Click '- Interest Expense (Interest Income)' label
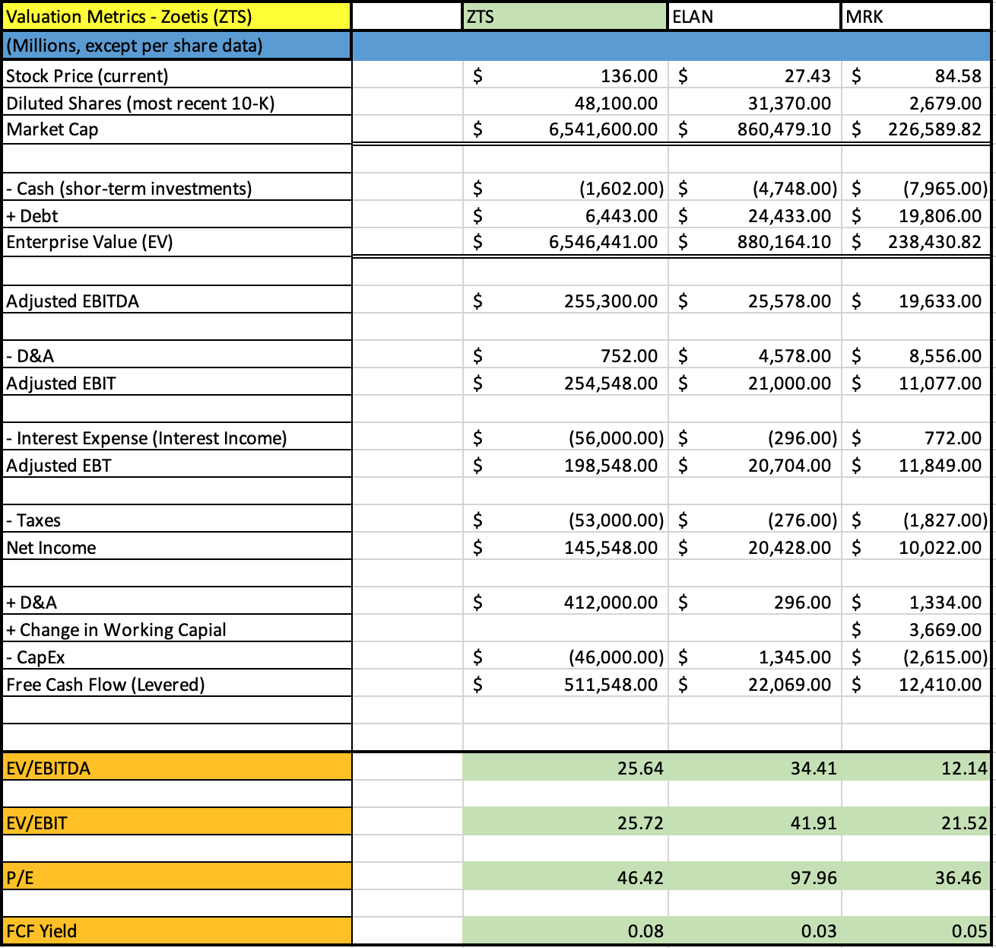The height and width of the screenshot is (948, 996). (147, 438)
